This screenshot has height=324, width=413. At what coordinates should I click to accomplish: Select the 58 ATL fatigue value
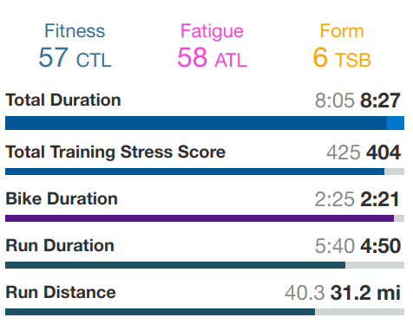tap(213, 57)
